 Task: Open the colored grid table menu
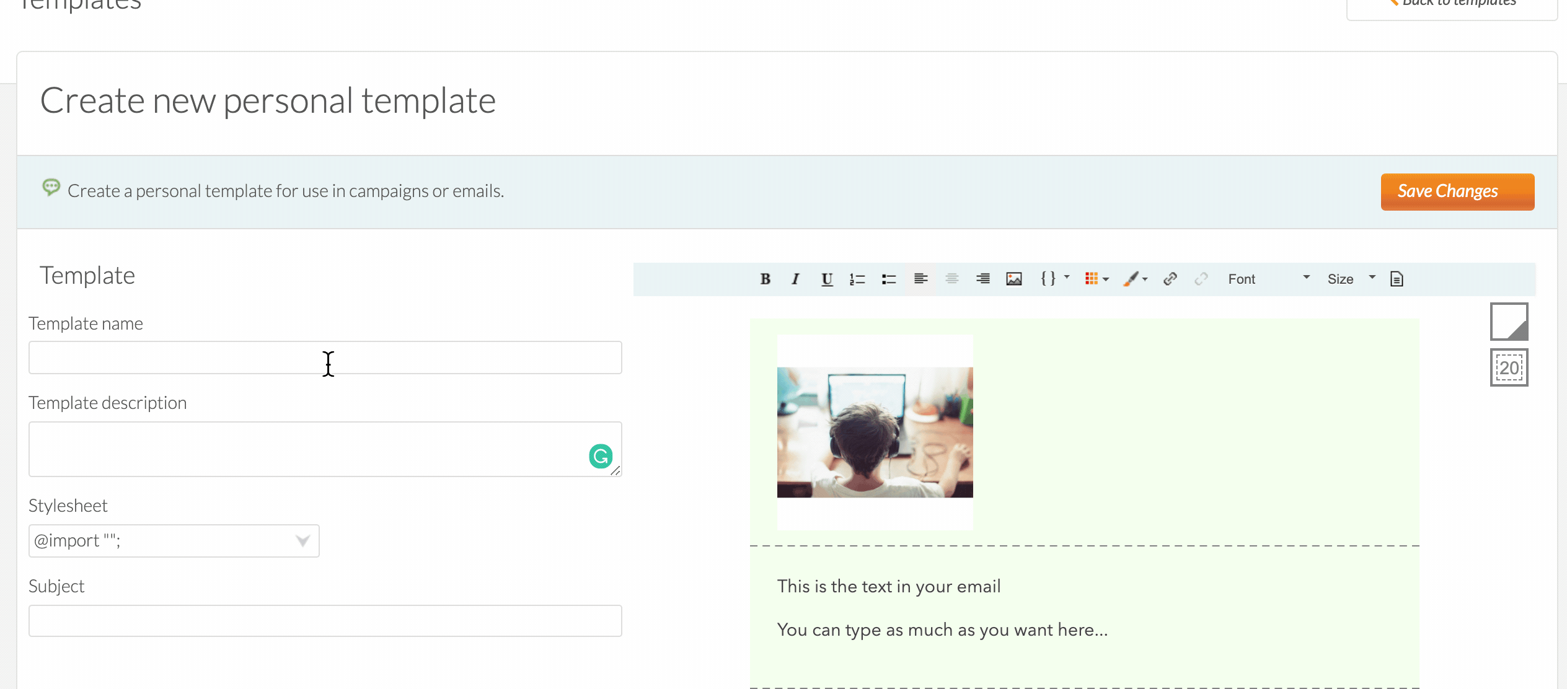click(1097, 279)
